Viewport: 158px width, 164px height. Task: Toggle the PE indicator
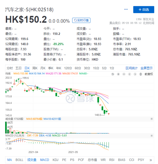click(x=64, y=160)
